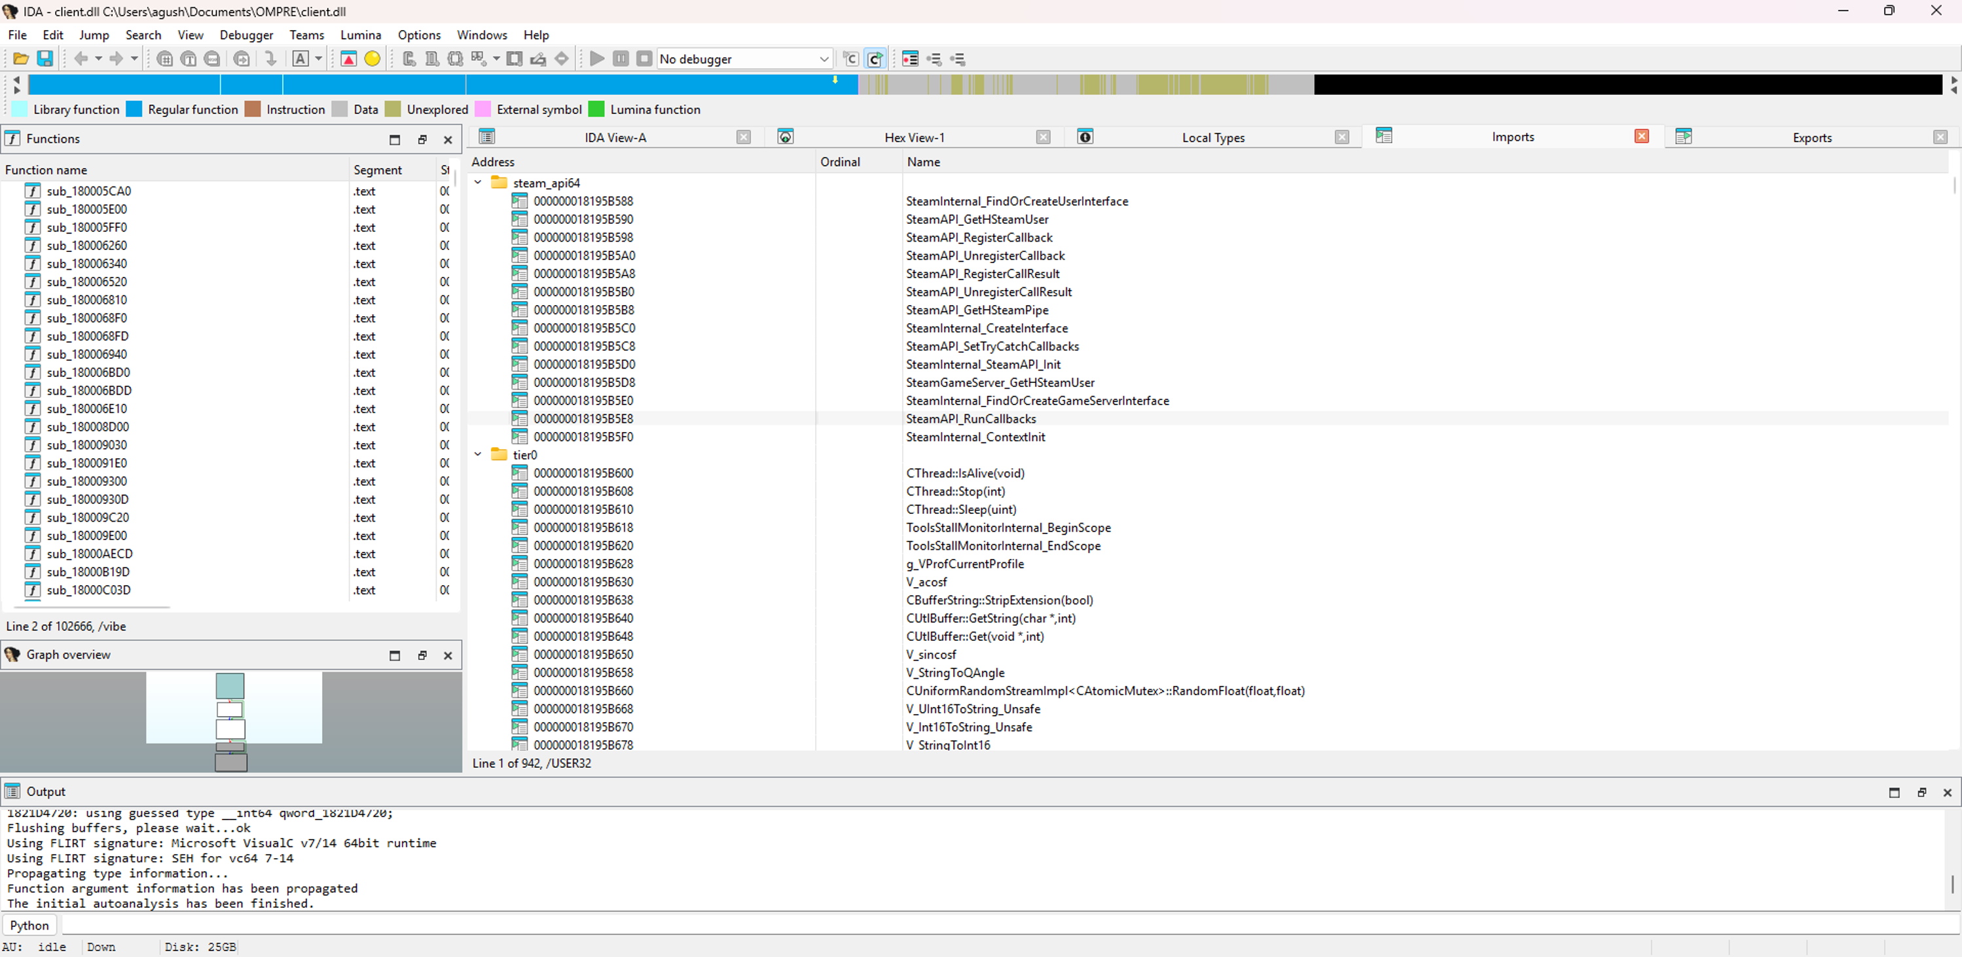
Task: Click the crossed-out C toolbar icon
Action: 851,59
